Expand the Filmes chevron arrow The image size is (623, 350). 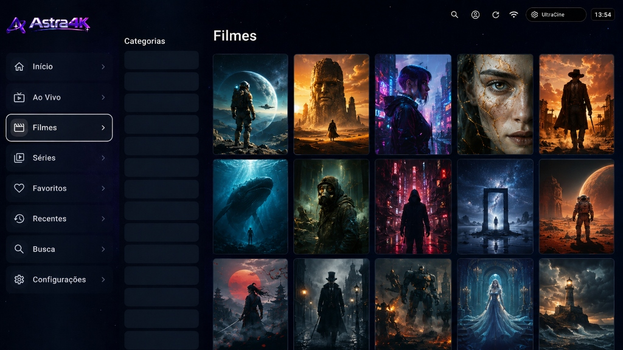tap(103, 128)
